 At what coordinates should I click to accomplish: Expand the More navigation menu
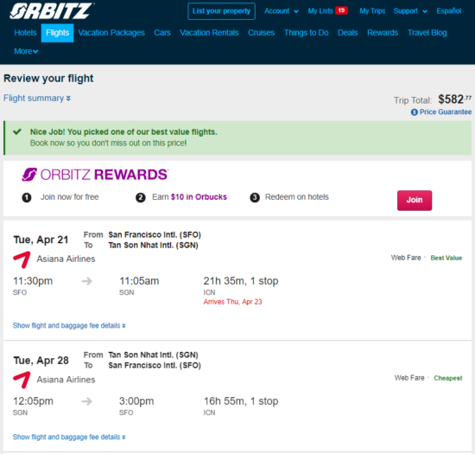coord(26,51)
